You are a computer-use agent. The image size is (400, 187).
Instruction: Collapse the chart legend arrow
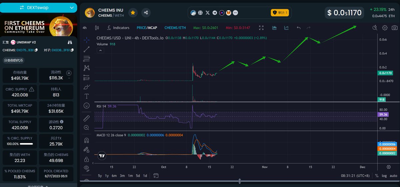[x=101, y=51]
